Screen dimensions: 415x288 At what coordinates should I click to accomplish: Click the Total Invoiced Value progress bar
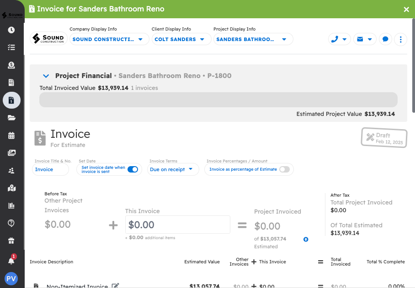pyautogui.click(x=218, y=100)
